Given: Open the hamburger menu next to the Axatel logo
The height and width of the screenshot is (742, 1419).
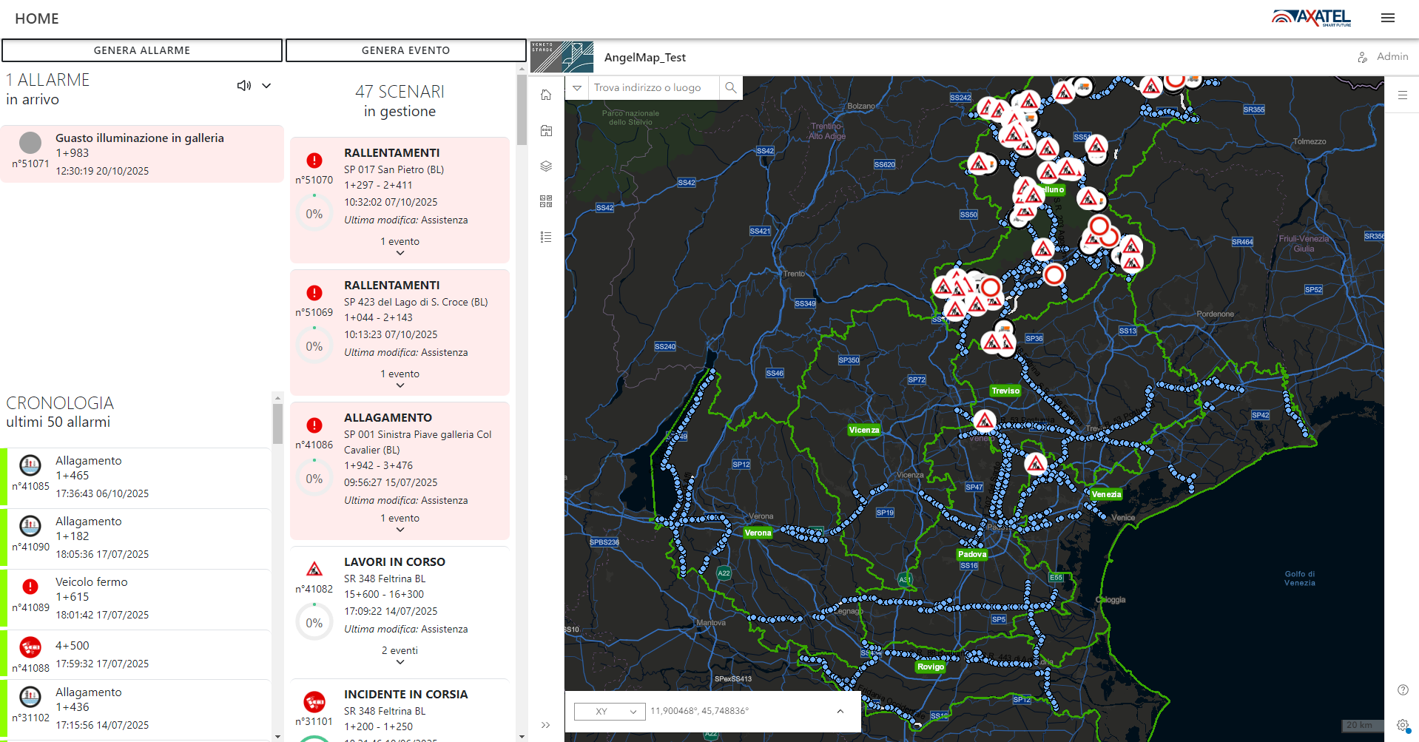Looking at the screenshot, I should click(x=1387, y=18).
